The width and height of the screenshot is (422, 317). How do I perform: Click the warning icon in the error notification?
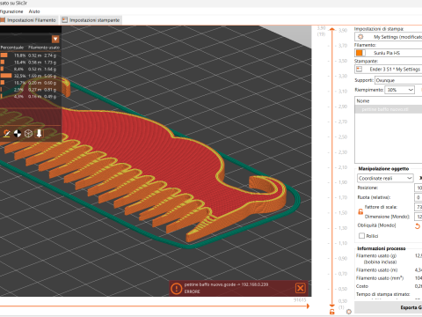[x=176, y=289]
